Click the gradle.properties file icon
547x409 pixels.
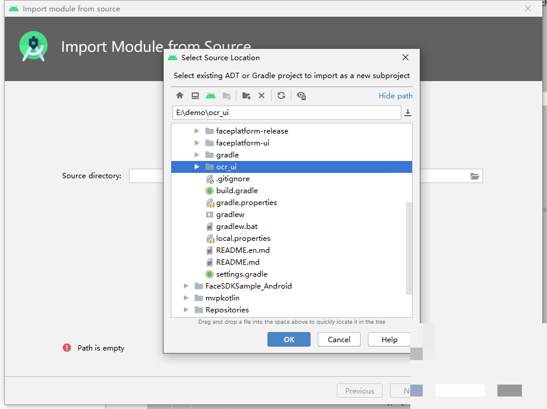210,203
